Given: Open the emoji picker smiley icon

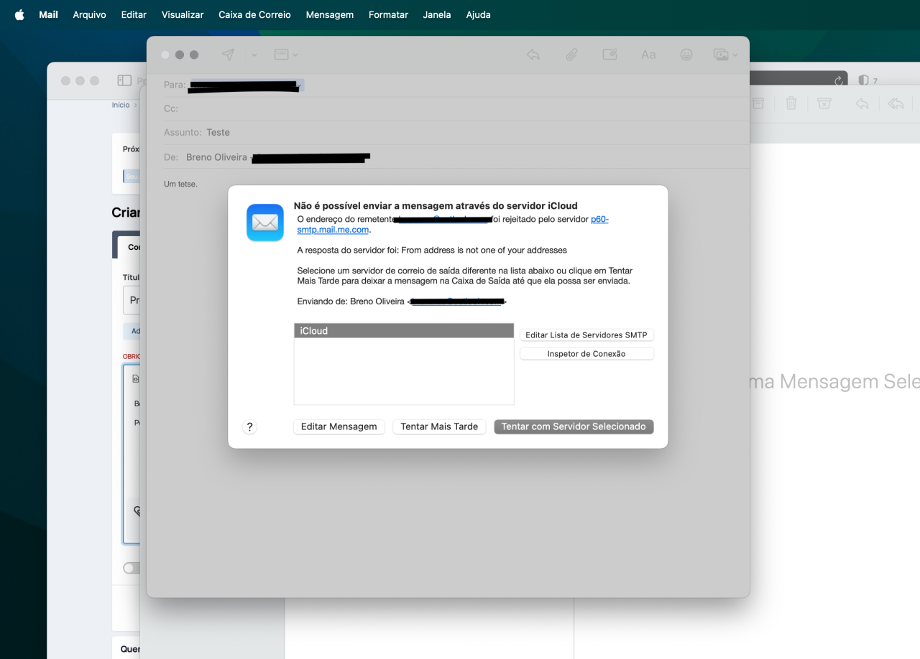Looking at the screenshot, I should click(x=686, y=55).
